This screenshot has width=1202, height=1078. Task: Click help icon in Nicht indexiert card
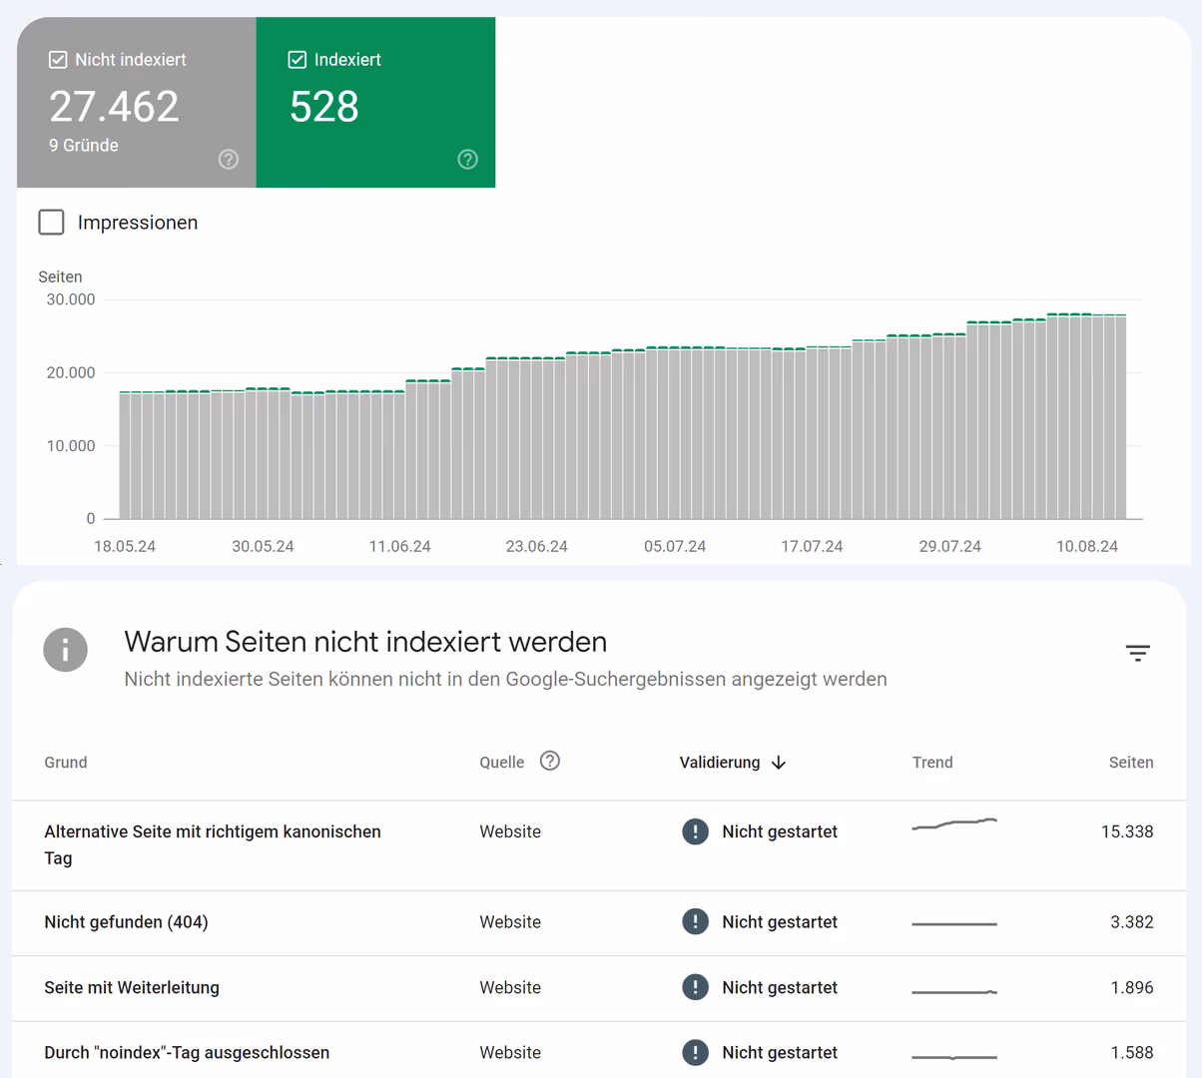tap(229, 160)
